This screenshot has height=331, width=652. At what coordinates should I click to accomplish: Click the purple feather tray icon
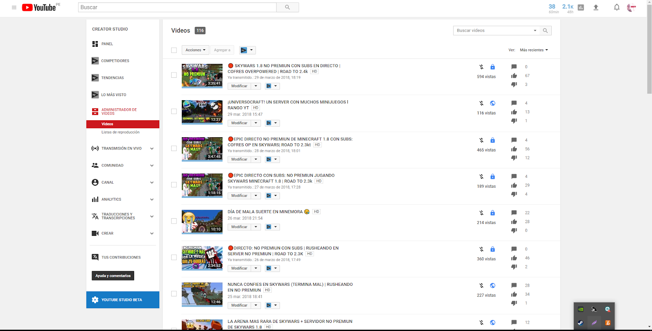click(594, 323)
